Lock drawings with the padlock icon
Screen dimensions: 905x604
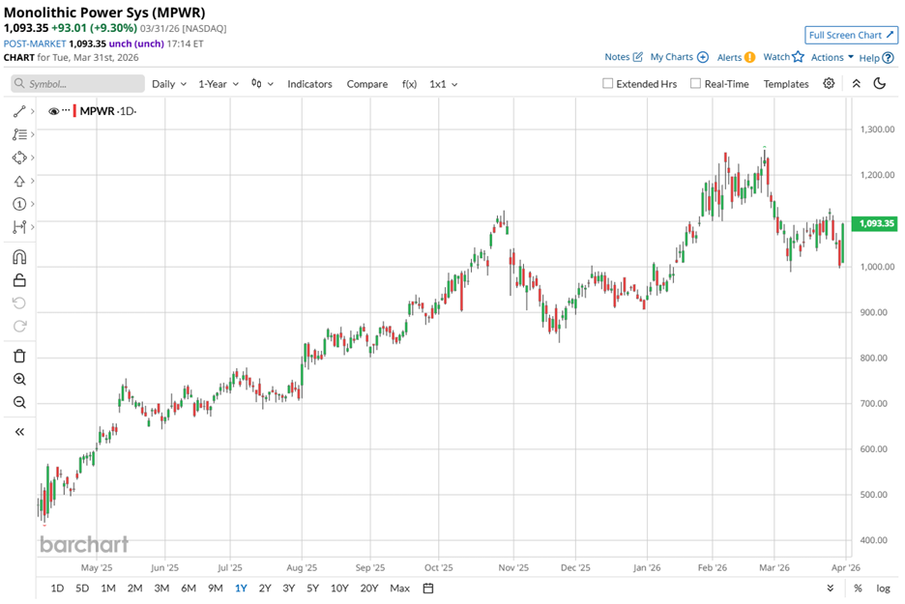[x=19, y=280]
